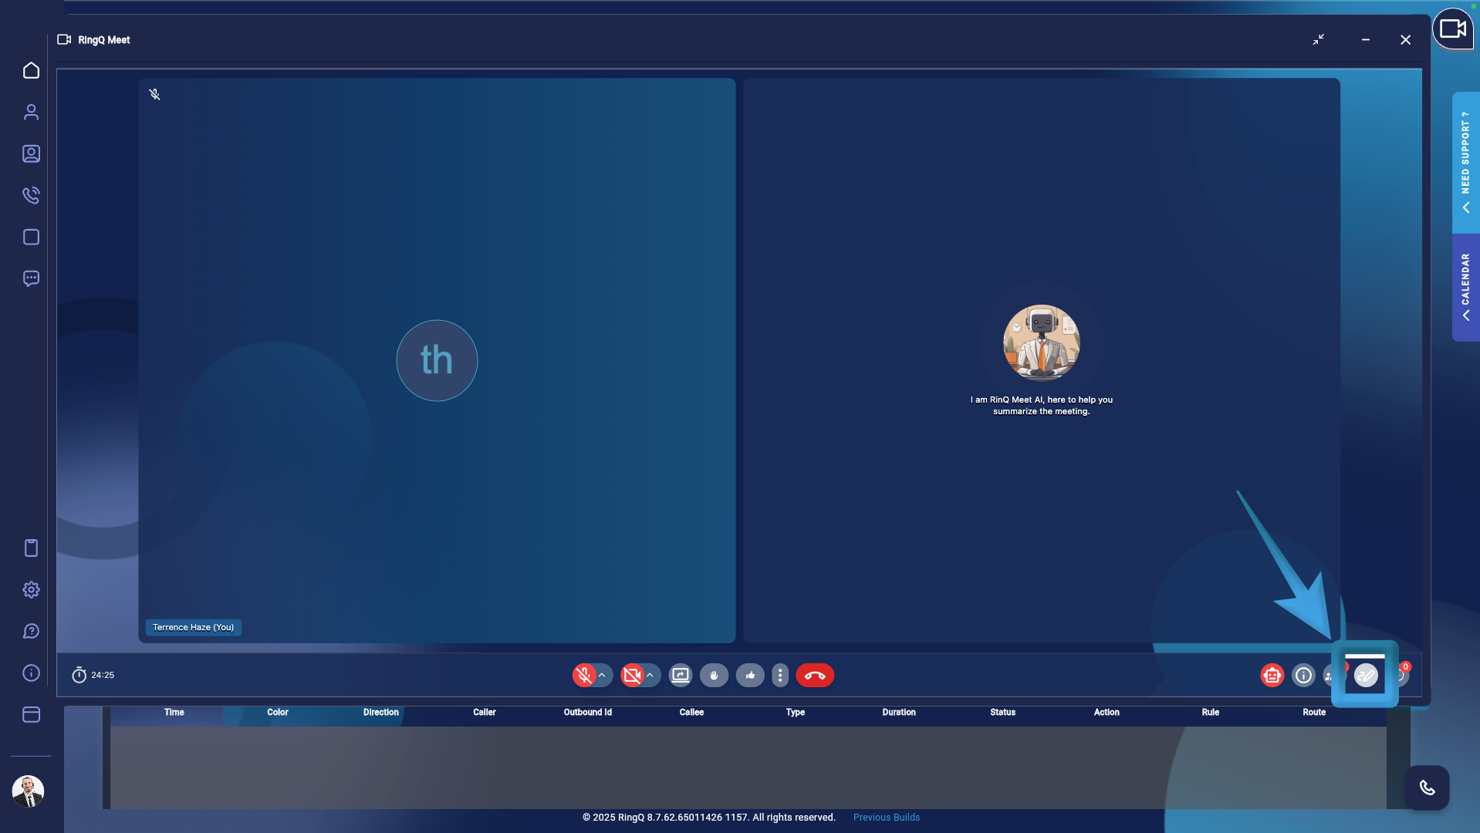End the call
This screenshot has height=833, width=1480.
pyautogui.click(x=815, y=675)
